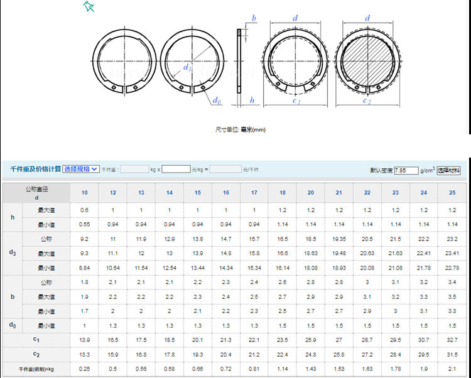Click the 元/kg price input field
471x378 pixels.
pos(176,170)
